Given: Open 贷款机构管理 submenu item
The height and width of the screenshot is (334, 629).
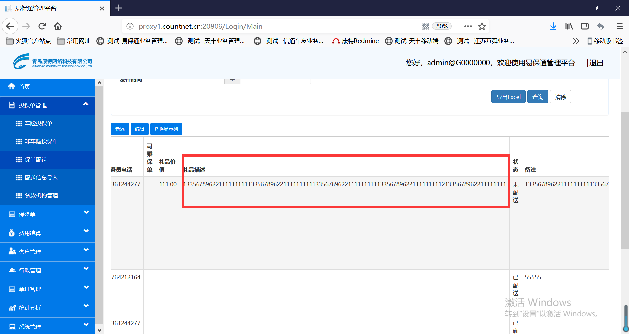Looking at the screenshot, I should [48, 196].
